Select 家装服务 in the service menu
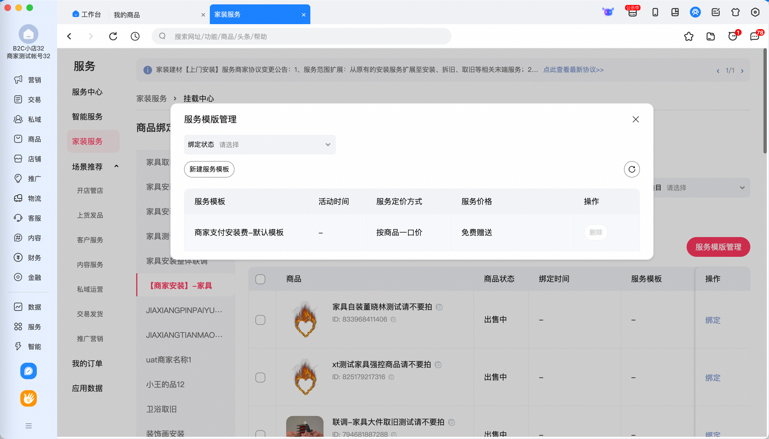 pyautogui.click(x=93, y=141)
